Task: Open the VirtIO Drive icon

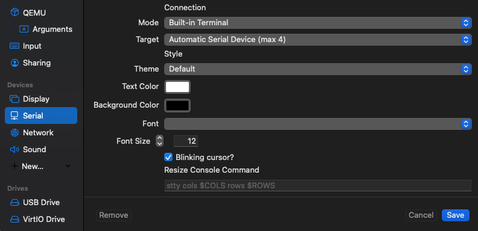Action: coord(14,219)
